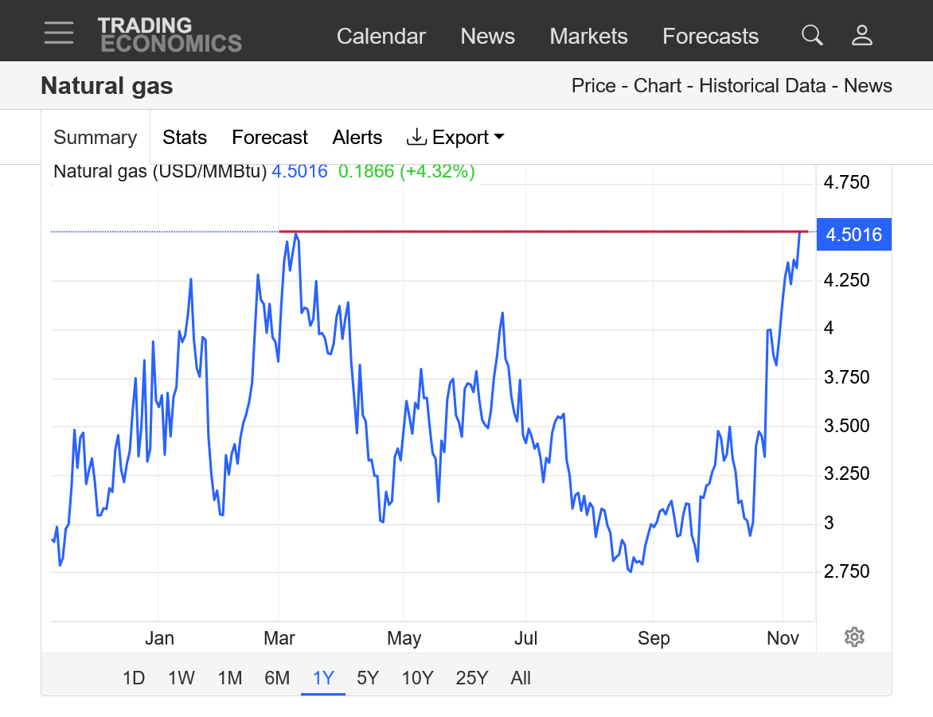Choose the 5Y time range
933x717 pixels.
368,678
